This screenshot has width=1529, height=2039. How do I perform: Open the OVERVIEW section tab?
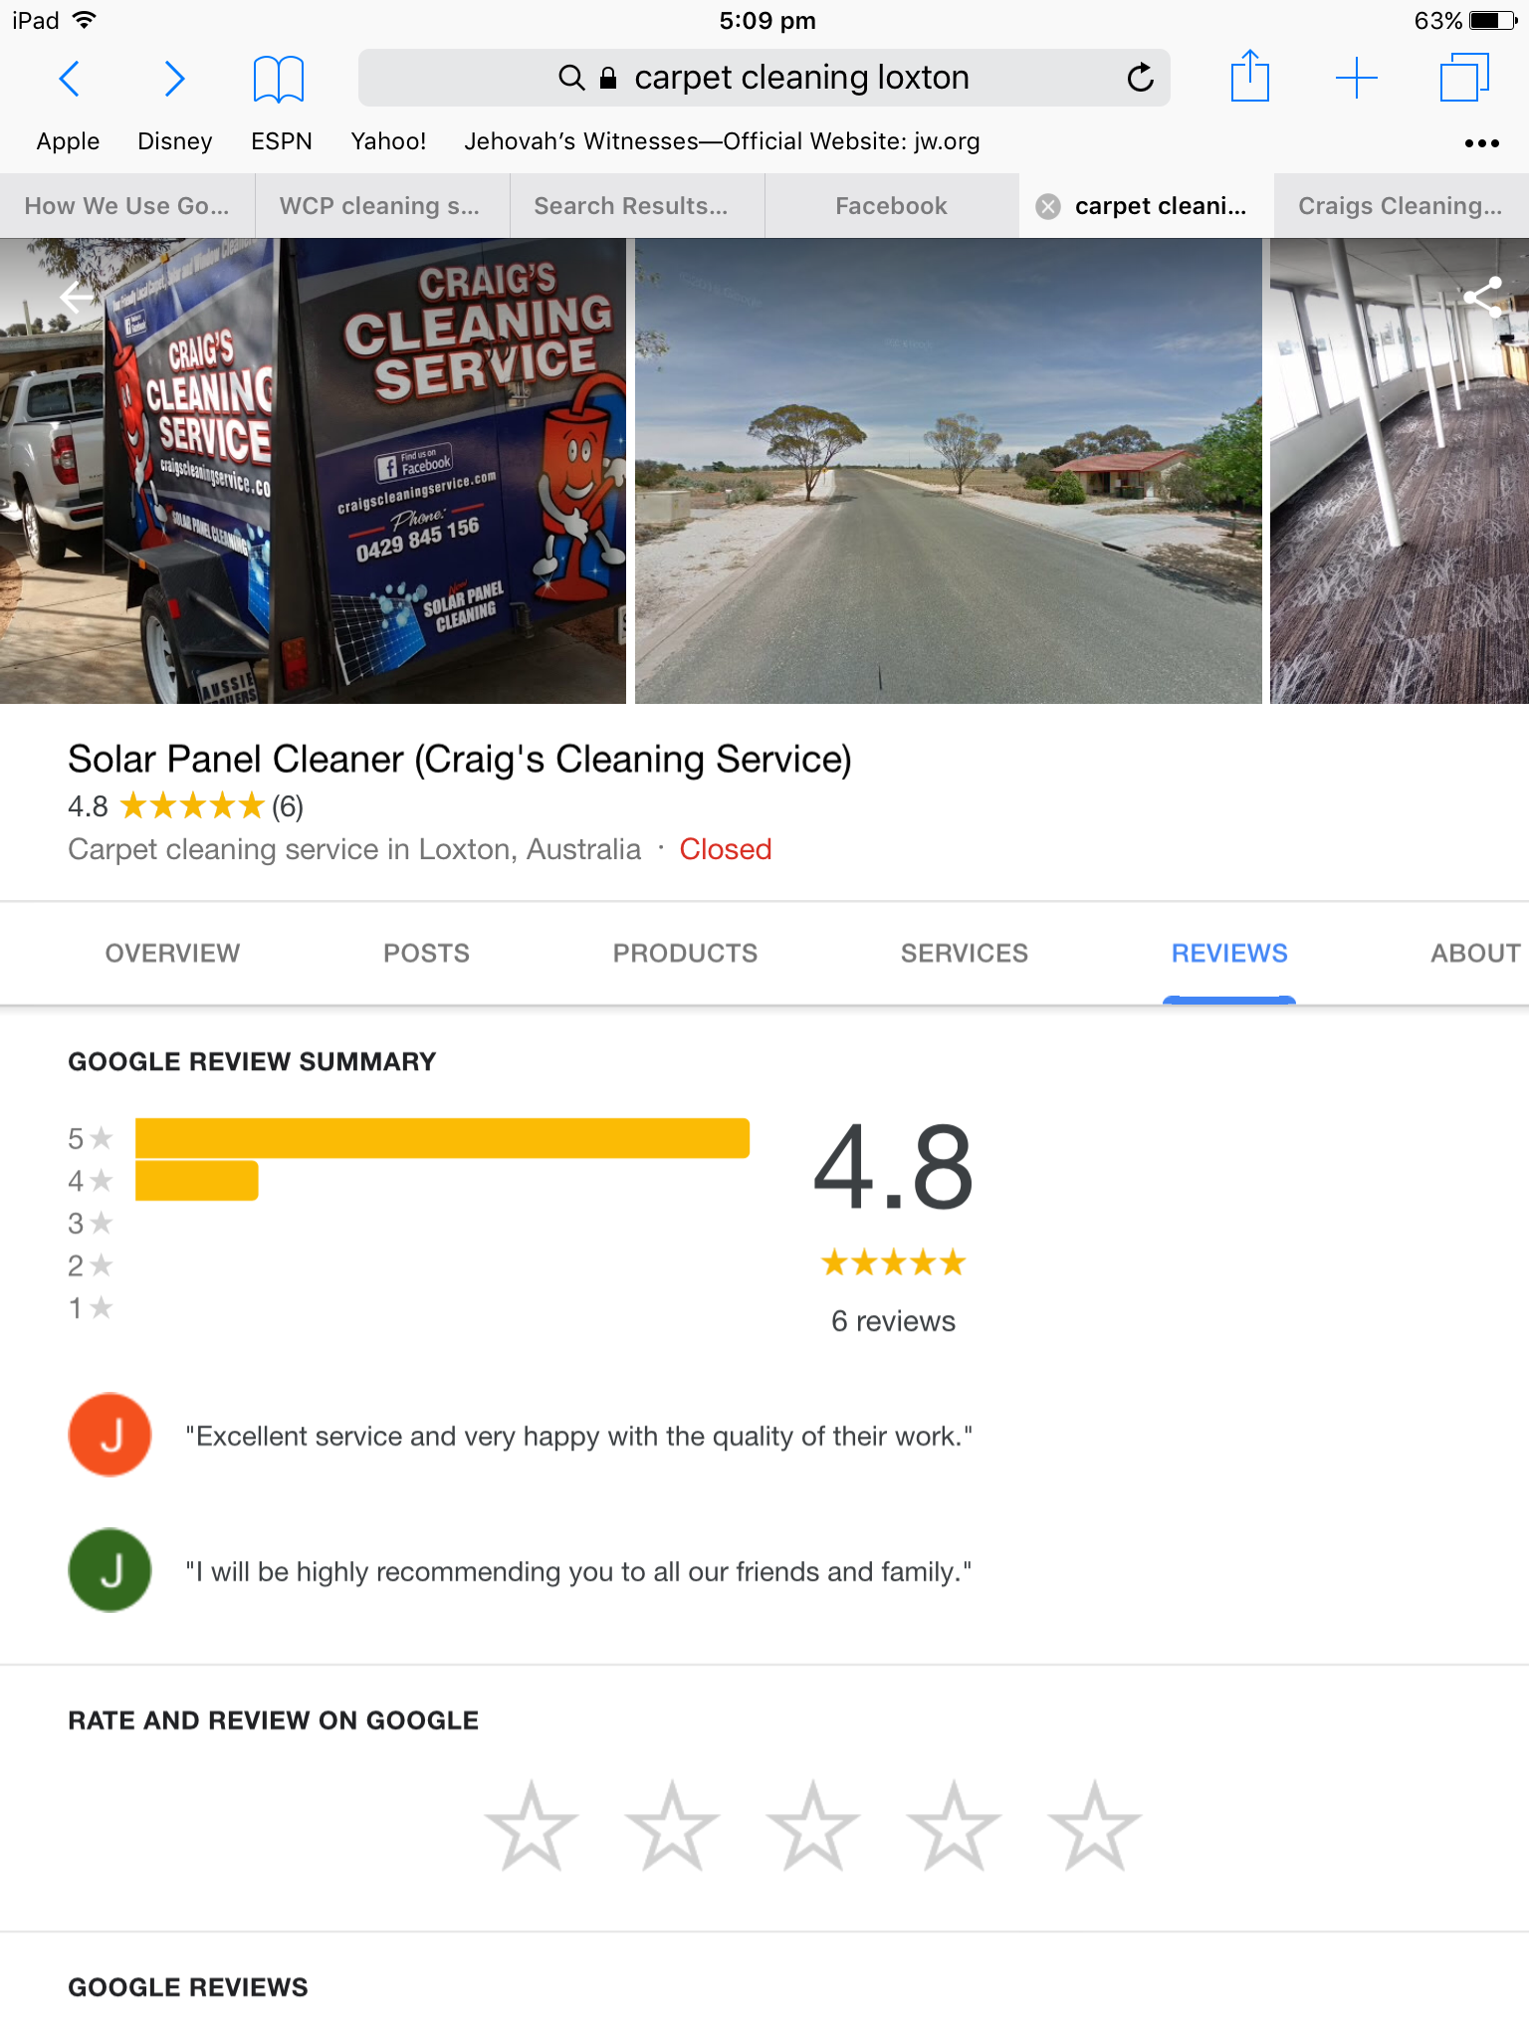(172, 953)
